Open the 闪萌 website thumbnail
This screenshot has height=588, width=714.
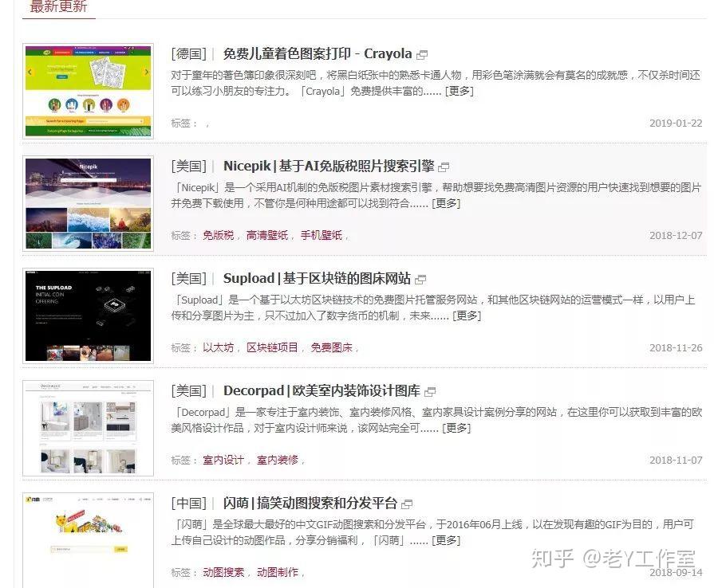click(88, 540)
